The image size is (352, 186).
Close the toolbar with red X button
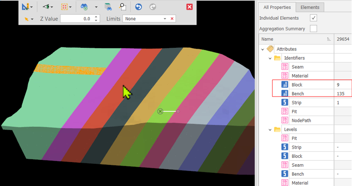pyautogui.click(x=189, y=7)
